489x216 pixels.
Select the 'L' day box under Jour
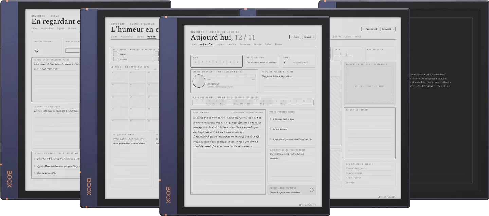(x=195, y=62)
